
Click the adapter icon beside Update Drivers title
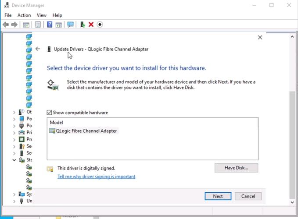click(49, 49)
